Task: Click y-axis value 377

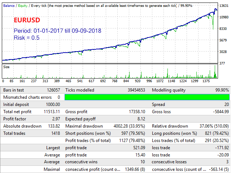Action: coord(222,63)
